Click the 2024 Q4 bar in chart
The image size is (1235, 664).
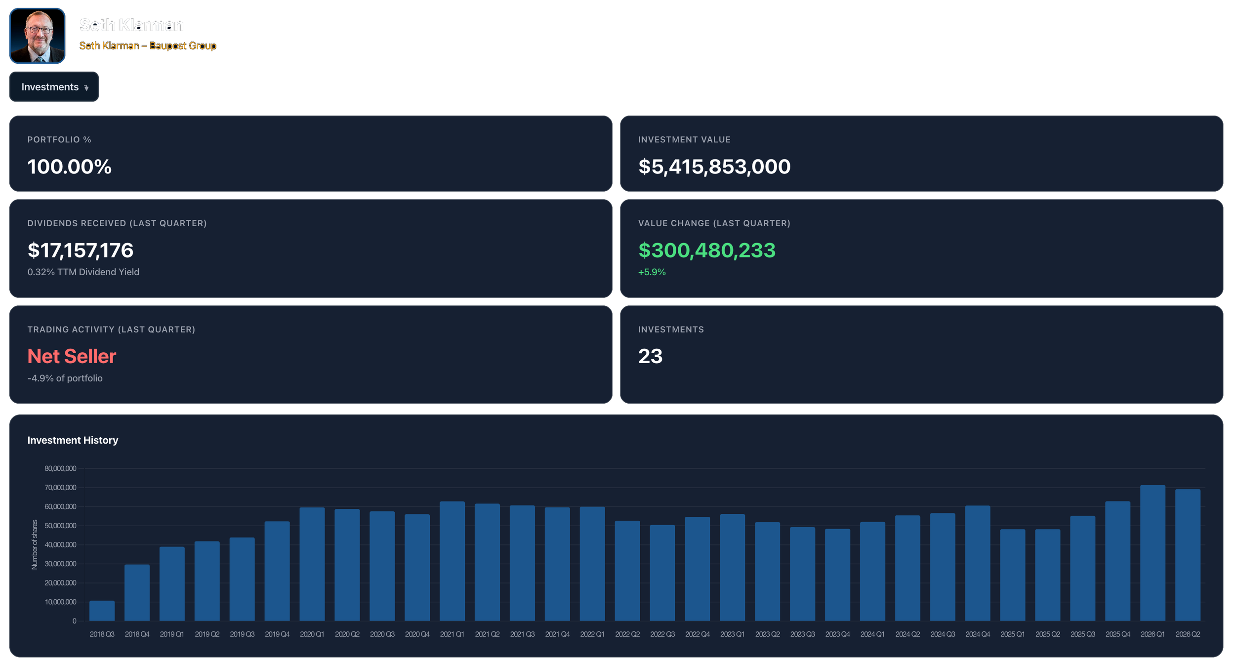pyautogui.click(x=978, y=563)
